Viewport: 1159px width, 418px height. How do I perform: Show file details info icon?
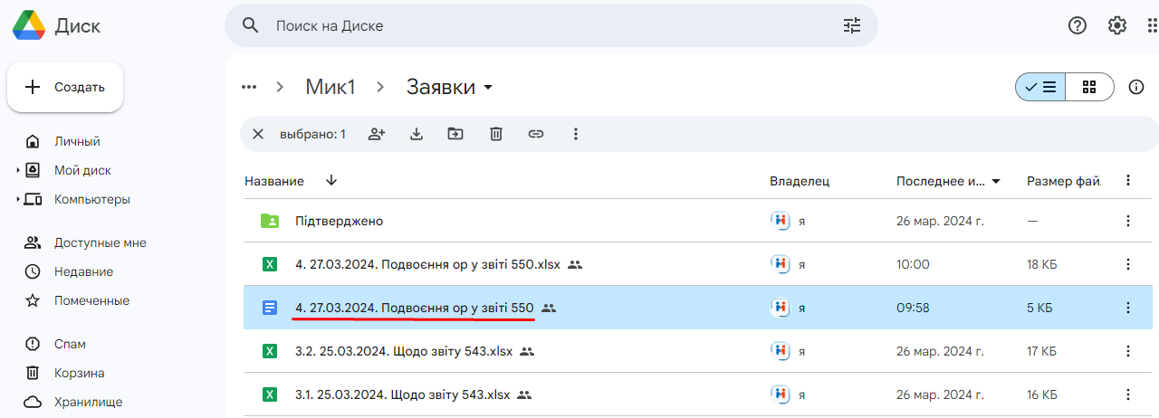[x=1136, y=87]
